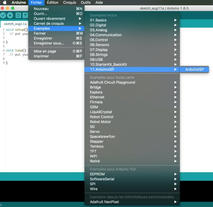213x207 pixels.
Task: Open the EEPROM examples submenu
Action: click(132, 174)
